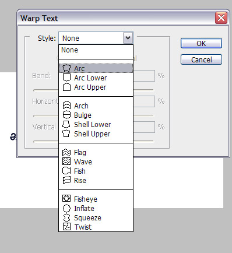Viewport: 232px width, 253px height.
Task: Select the Arc warp style icon
Action: pyautogui.click(x=66, y=68)
